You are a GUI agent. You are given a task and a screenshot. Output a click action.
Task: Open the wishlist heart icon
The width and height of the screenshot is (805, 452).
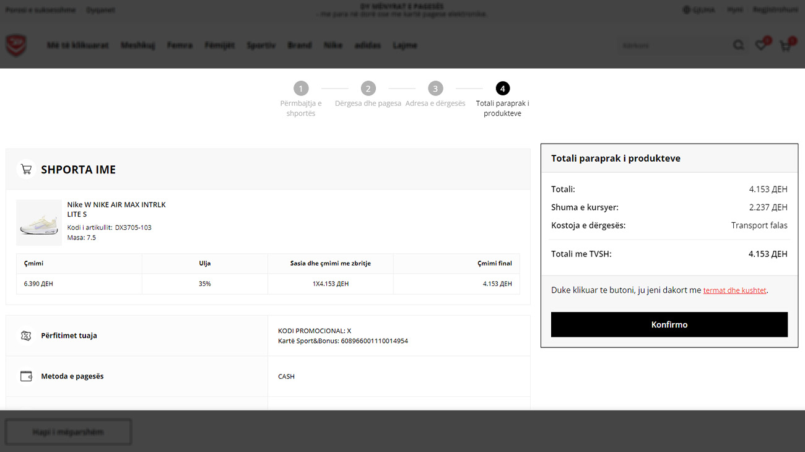pyautogui.click(x=760, y=45)
